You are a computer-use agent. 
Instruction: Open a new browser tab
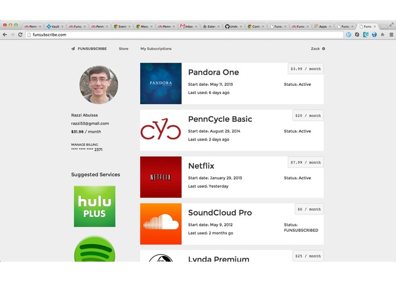[383, 27]
